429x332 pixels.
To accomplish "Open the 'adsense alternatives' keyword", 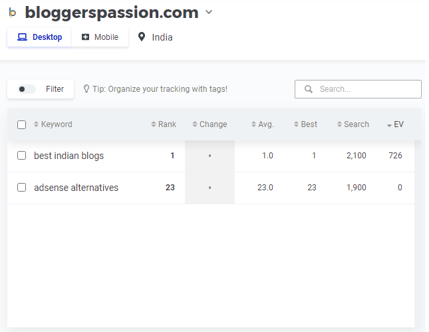I will click(x=76, y=188).
